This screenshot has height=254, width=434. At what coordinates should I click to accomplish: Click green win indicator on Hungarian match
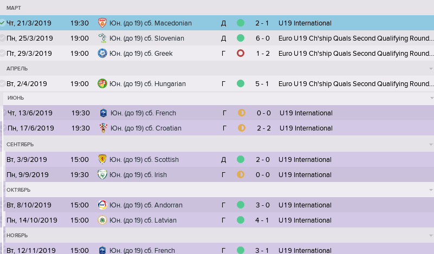pos(241,84)
